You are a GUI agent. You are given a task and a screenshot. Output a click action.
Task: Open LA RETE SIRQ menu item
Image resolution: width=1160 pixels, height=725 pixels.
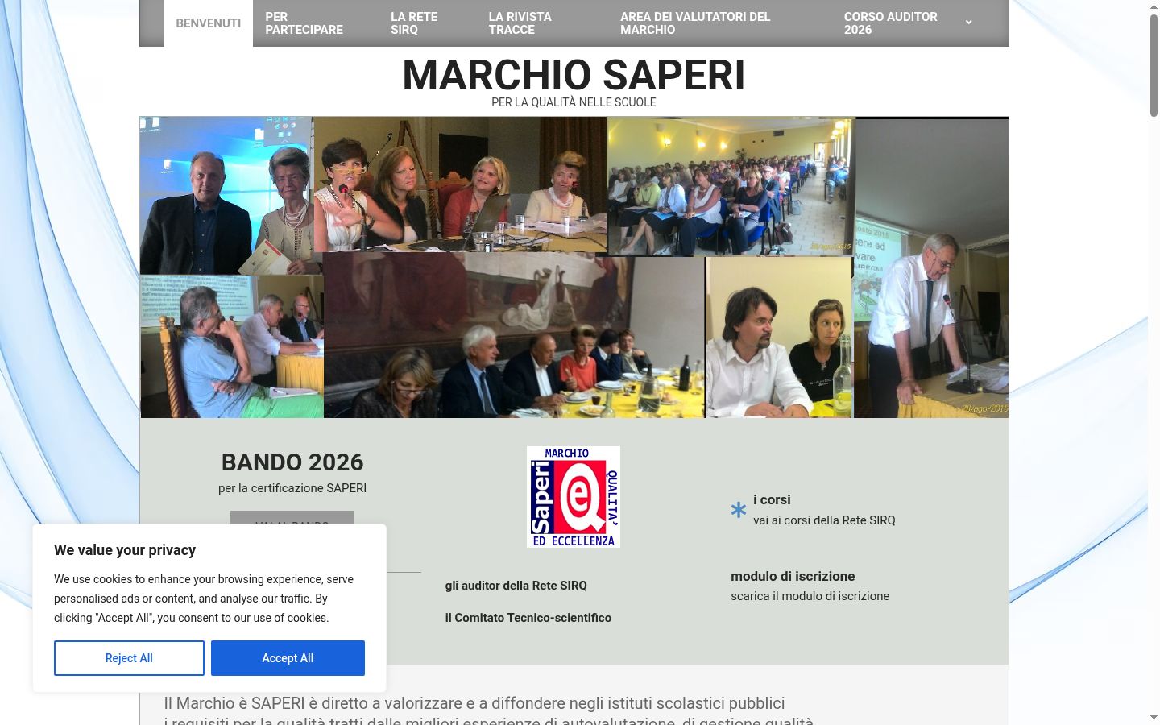[x=414, y=23]
